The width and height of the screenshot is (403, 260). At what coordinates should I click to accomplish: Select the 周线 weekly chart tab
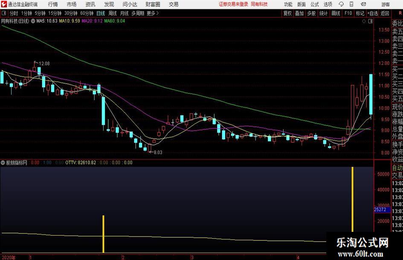[113, 13]
